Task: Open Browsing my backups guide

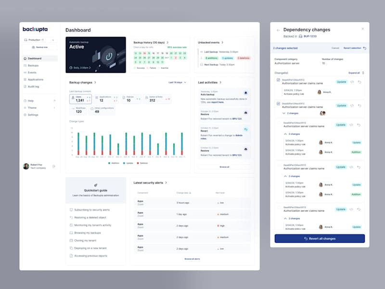Action: pos(85,233)
